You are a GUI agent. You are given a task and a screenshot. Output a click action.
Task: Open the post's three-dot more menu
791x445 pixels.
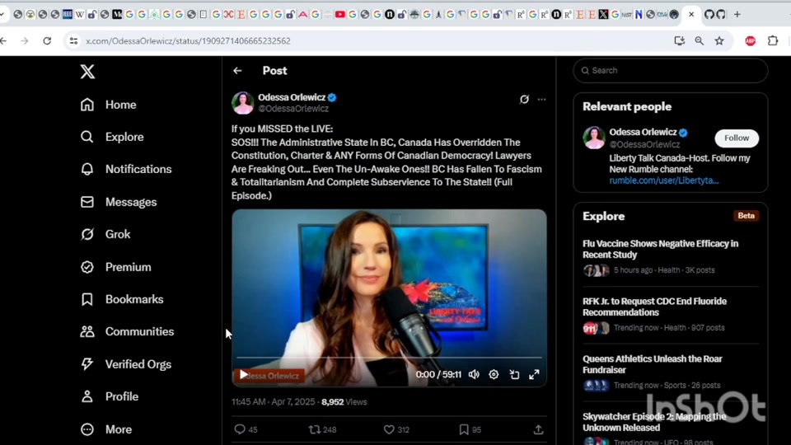541,99
